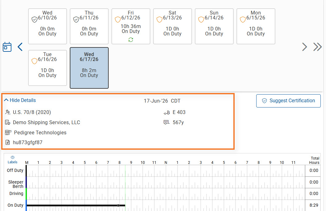Jump to latest days with double chevron

click(317, 47)
